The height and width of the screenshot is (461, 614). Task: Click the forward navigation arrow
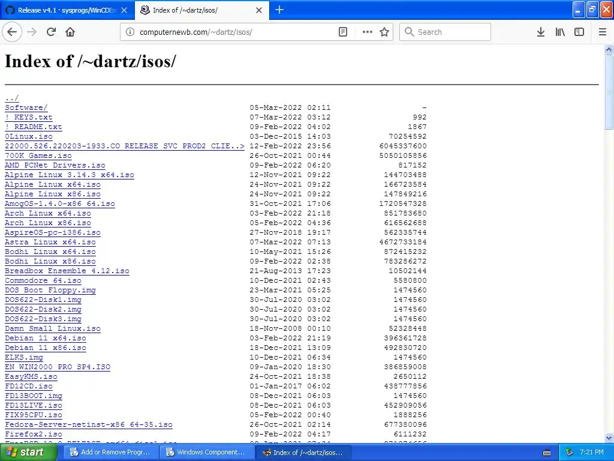click(32, 32)
